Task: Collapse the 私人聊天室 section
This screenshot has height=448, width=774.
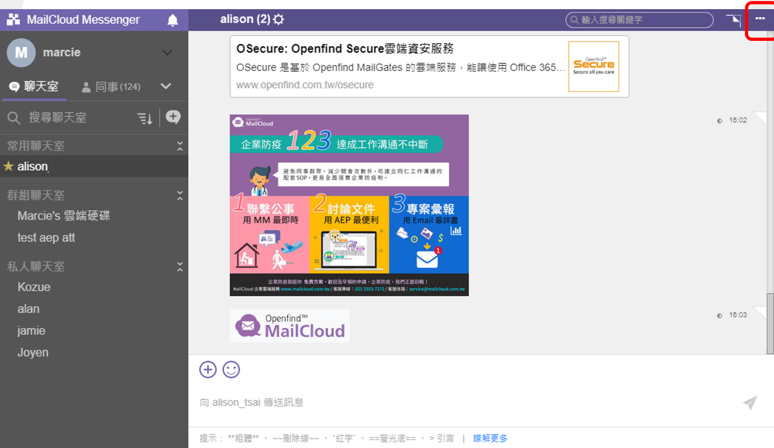Action: 180,267
